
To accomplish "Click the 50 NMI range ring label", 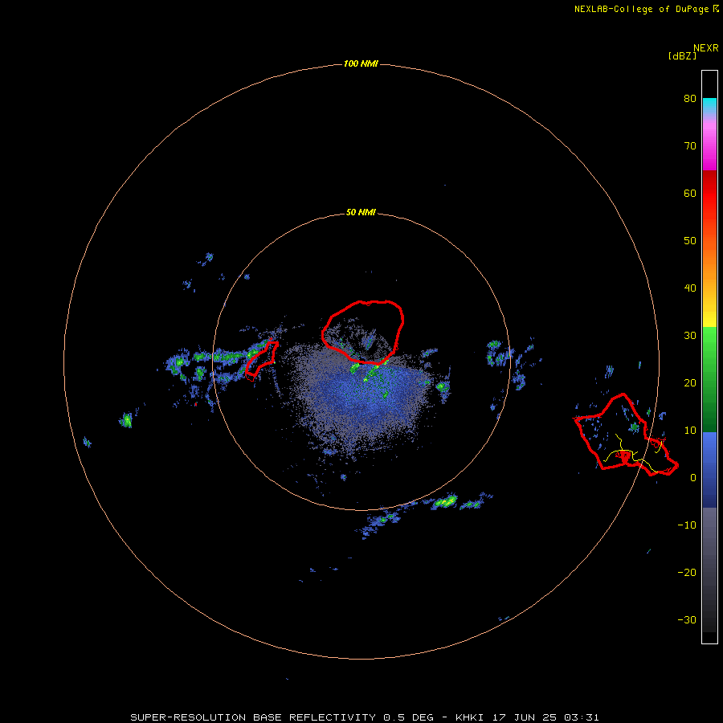I will click(361, 213).
